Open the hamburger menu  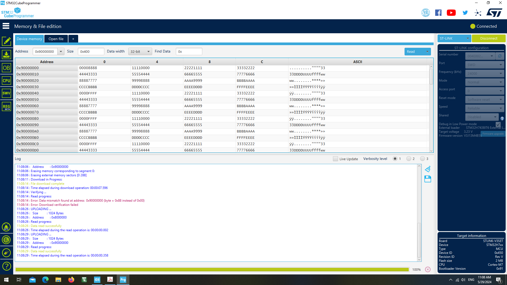point(6,26)
